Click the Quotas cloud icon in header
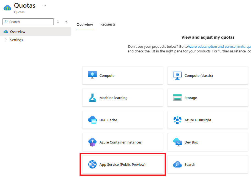This screenshot has height=177, width=251. pos(7,8)
